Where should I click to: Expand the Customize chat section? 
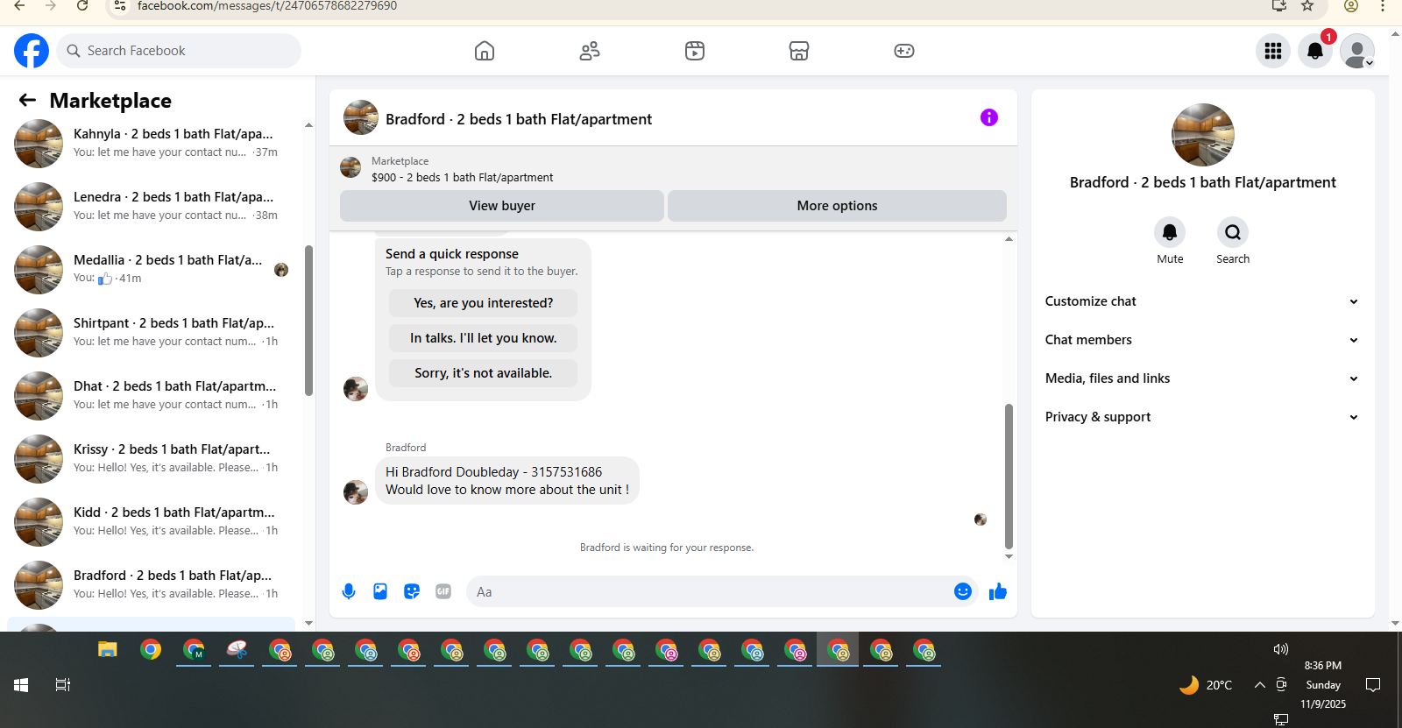point(1202,301)
